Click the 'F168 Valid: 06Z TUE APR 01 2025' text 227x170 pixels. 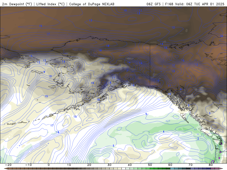tap(195, 4)
